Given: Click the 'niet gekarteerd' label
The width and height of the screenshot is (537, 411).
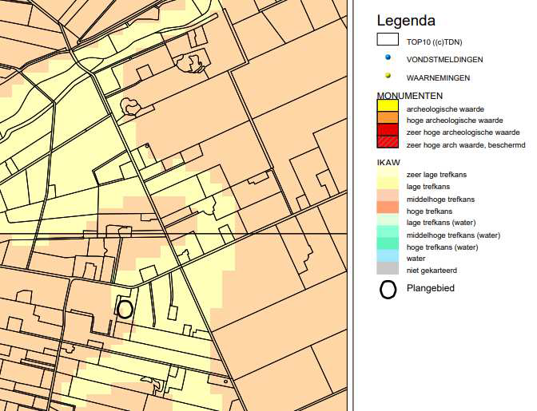Looking at the screenshot, I should click(x=432, y=271).
